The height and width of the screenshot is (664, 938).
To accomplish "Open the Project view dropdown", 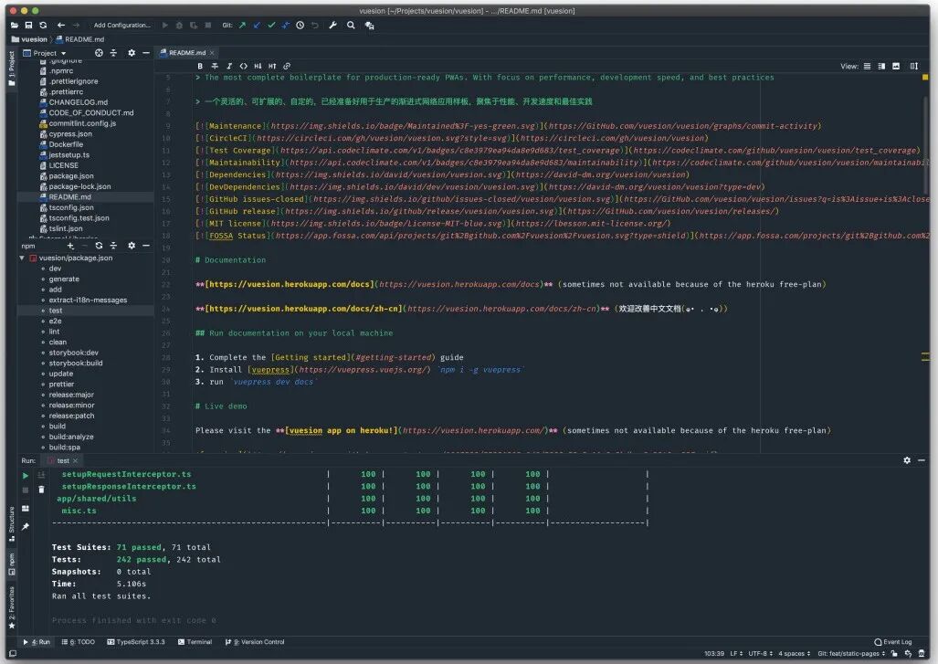I will pos(45,53).
